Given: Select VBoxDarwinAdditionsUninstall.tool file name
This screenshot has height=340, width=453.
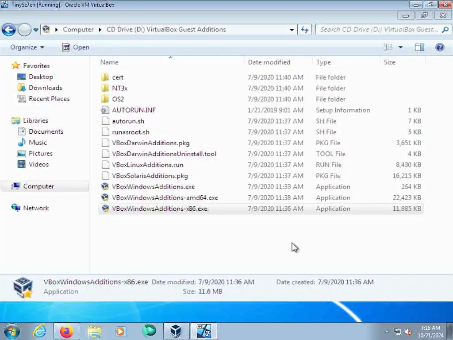Looking at the screenshot, I should coord(164,154).
